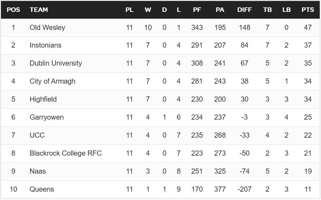
Task: Select the Instonians team row
Action: coord(45,45)
